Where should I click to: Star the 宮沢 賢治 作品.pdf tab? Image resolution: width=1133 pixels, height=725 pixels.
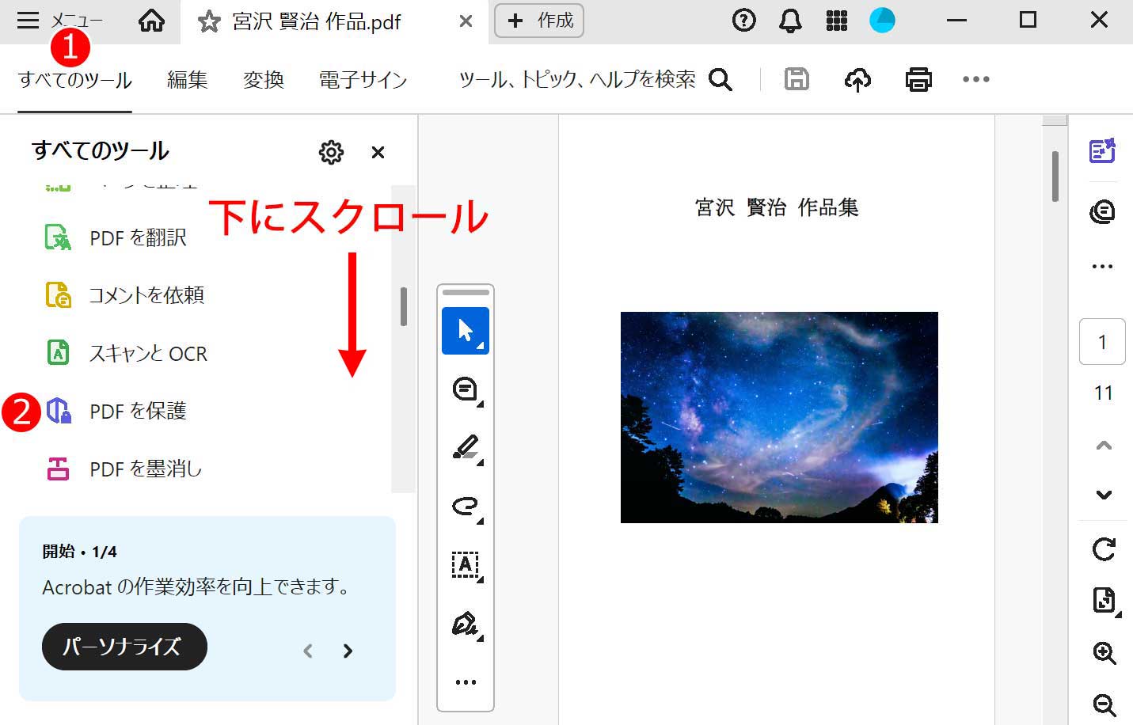click(209, 21)
